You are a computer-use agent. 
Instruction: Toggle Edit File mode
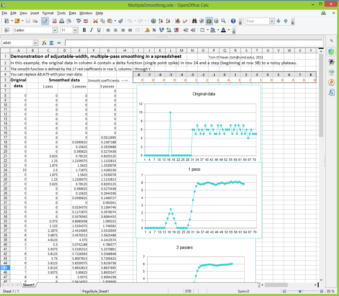point(45,21)
